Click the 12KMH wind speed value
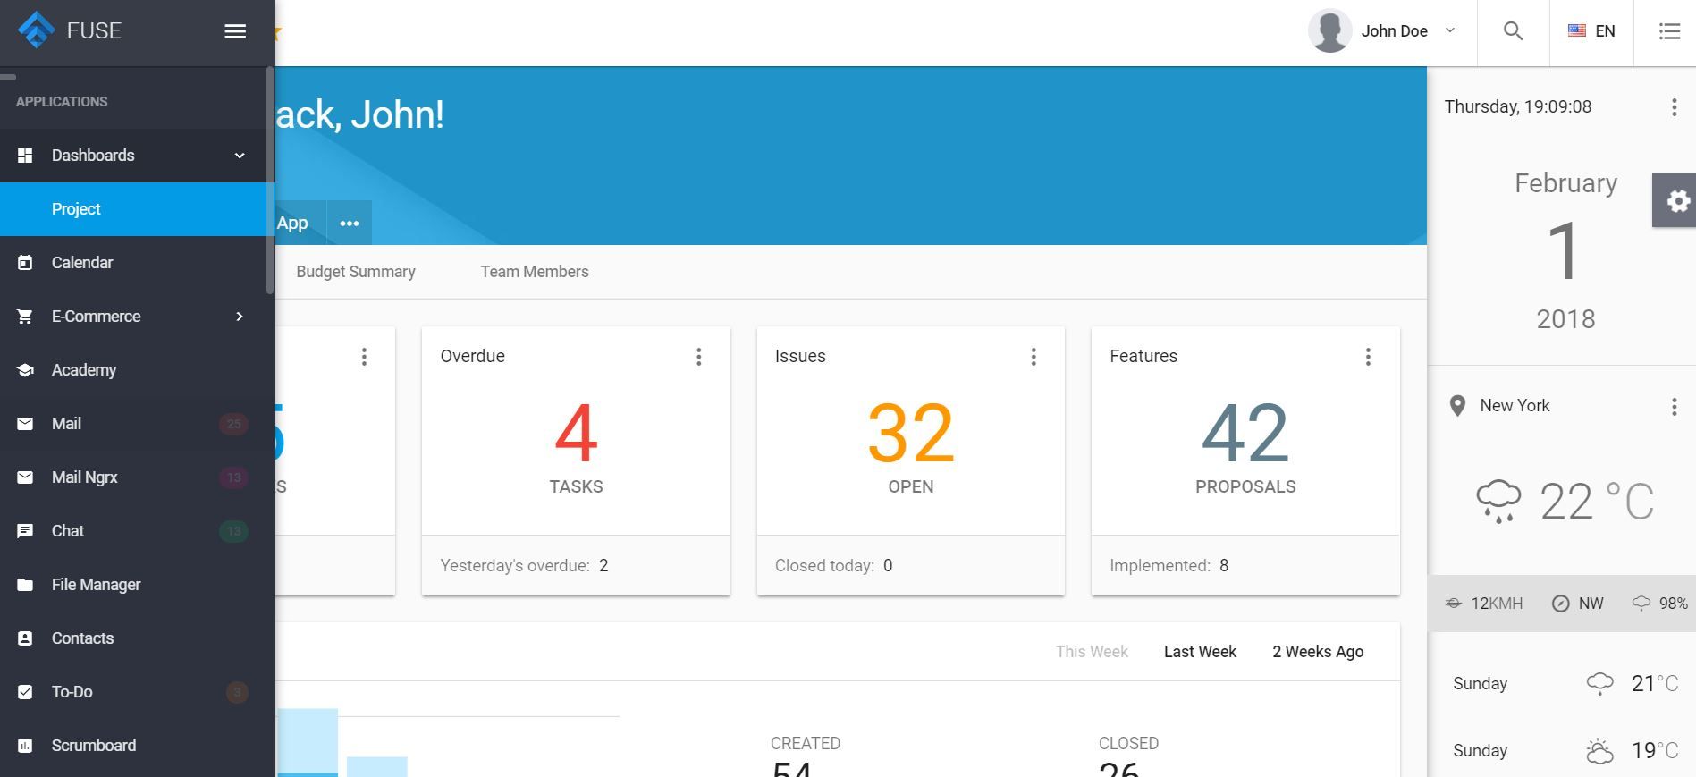 coord(1497,604)
